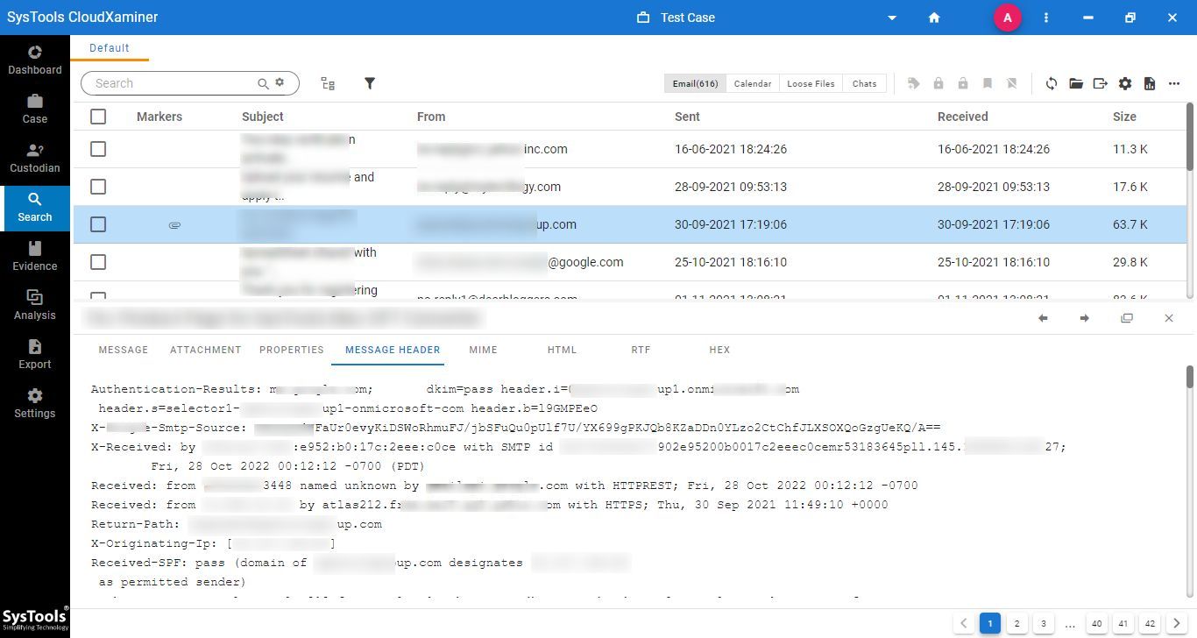Go to previous message in preview pane
Screen dimensions: 1197x638
(1043, 318)
